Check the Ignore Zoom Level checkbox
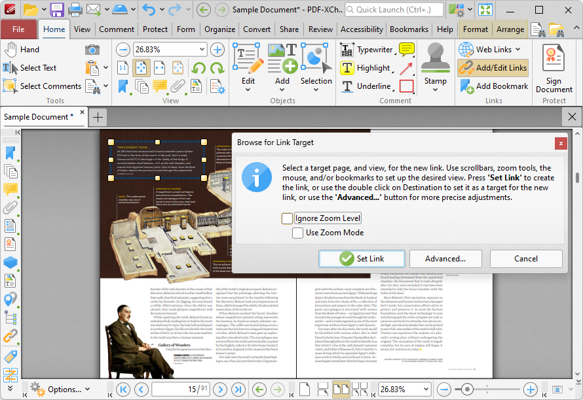583x400 pixels. [287, 218]
